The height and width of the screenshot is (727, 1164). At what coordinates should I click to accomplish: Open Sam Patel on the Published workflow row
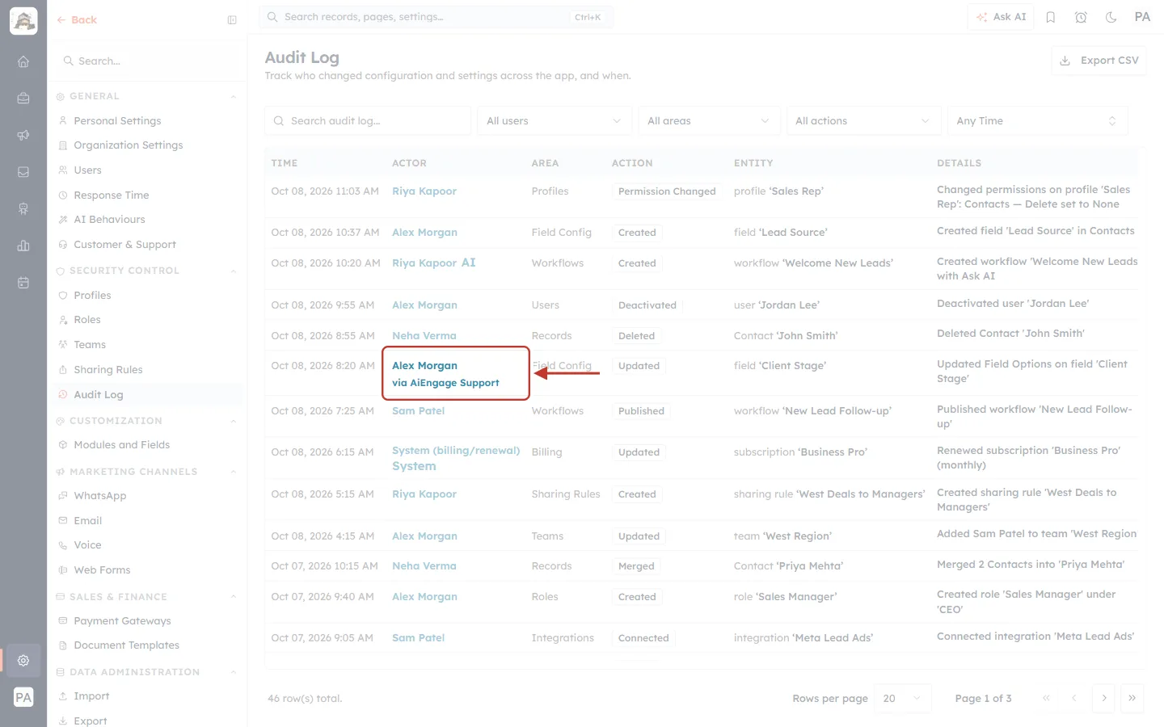(x=419, y=411)
